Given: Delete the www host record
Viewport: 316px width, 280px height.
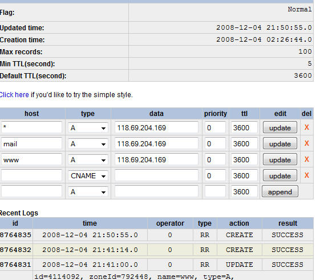Looking at the screenshot, I should click(x=306, y=159).
